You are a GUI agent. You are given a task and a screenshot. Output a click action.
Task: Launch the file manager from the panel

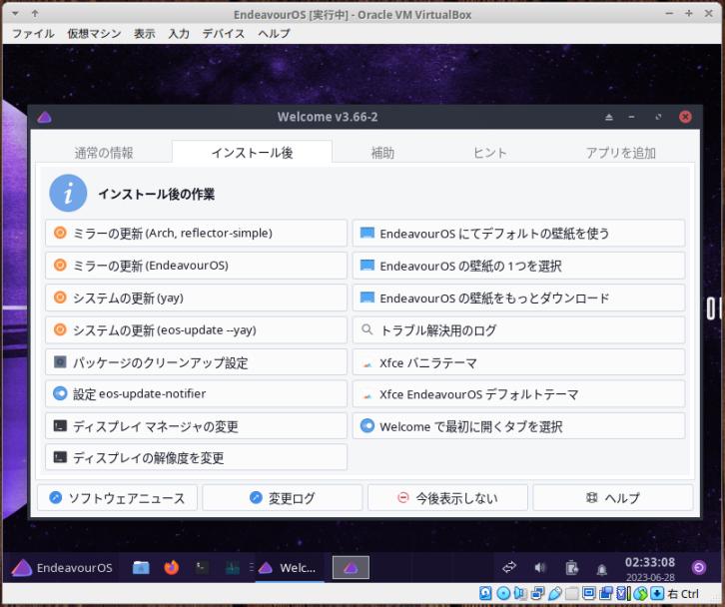[141, 567]
